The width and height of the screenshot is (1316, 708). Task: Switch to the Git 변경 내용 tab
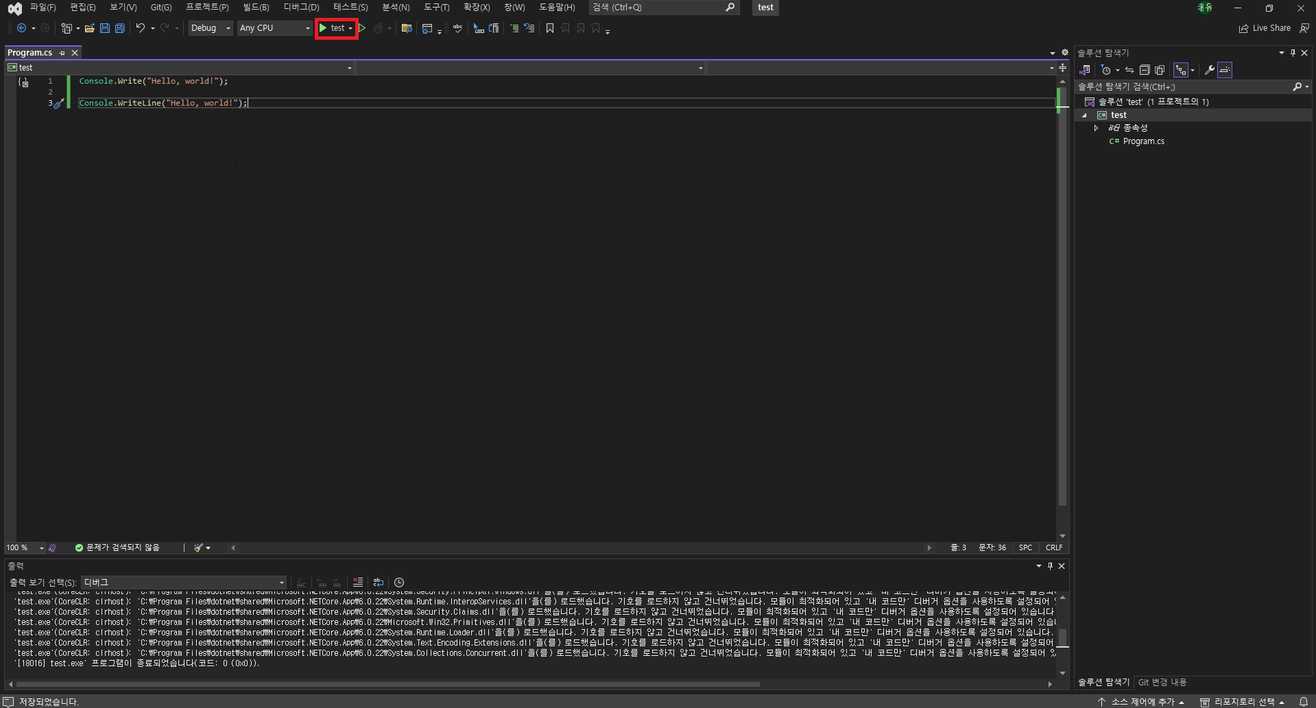pyautogui.click(x=1162, y=683)
